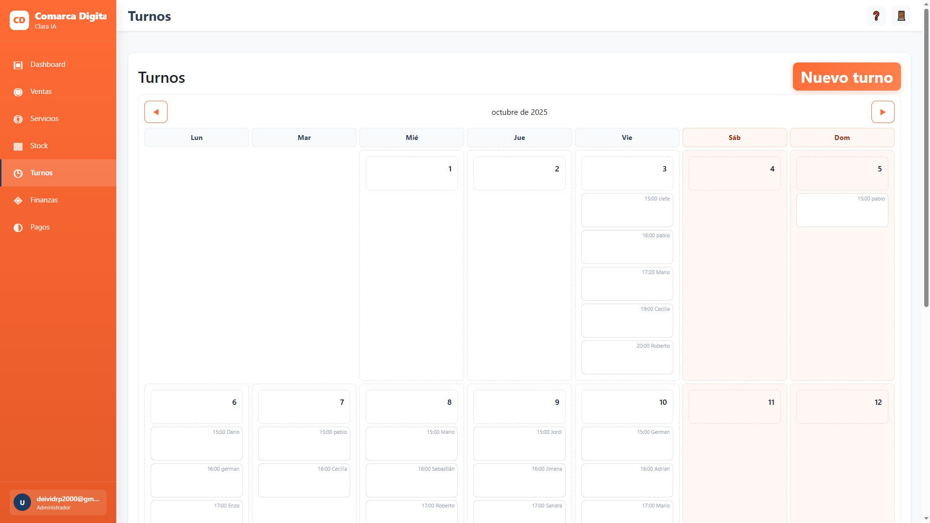Click the Stock grid icon
Image resolution: width=930 pixels, height=523 pixels.
coord(18,146)
